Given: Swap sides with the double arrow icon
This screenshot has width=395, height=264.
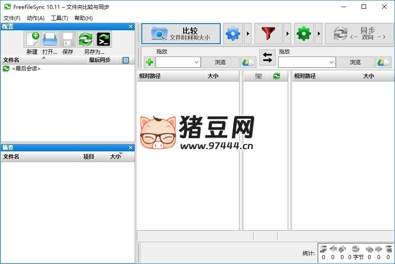Looking at the screenshot, I should coord(267,57).
